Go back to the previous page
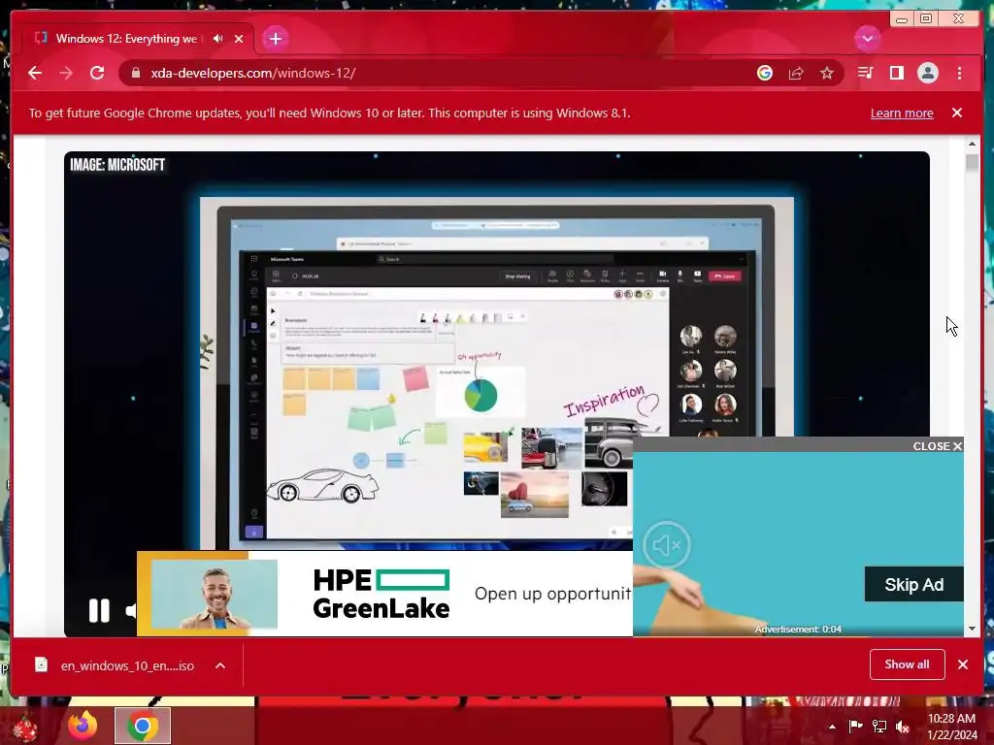 pyautogui.click(x=35, y=73)
